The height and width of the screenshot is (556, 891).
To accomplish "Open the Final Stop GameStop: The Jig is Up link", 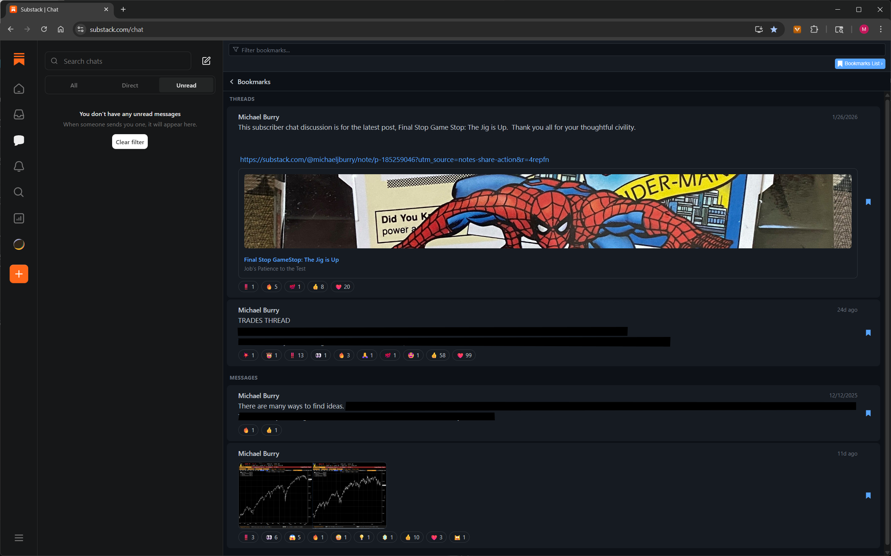I will pos(291,259).
